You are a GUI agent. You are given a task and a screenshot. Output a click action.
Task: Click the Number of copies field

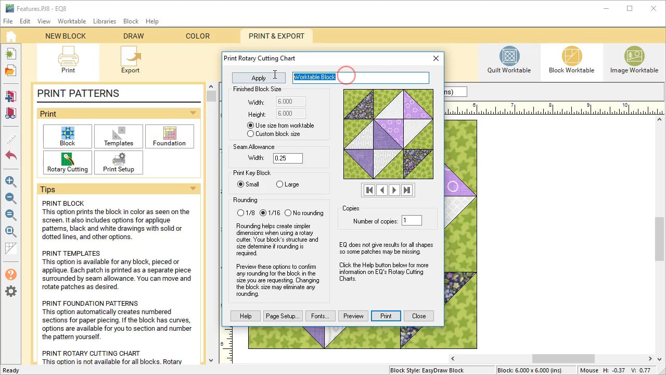pos(412,221)
